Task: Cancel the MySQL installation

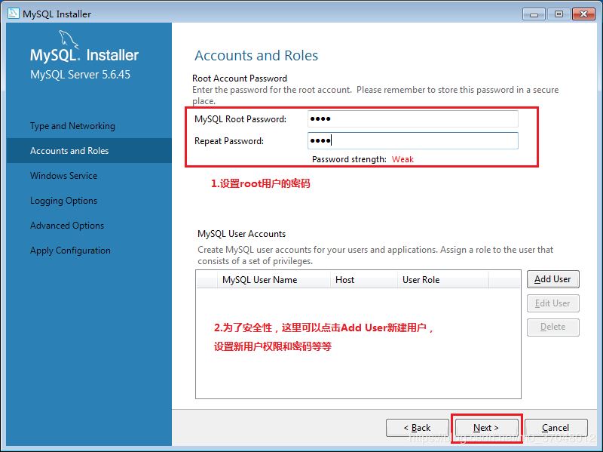Action: coord(556,428)
